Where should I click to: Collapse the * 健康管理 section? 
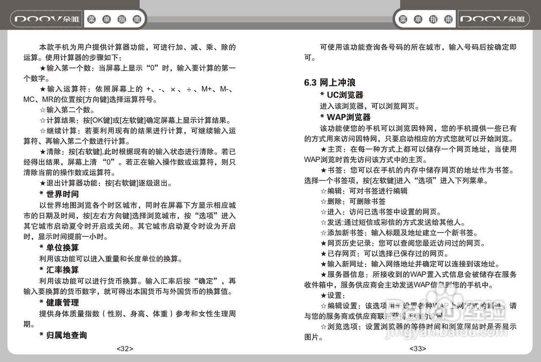click(59, 303)
